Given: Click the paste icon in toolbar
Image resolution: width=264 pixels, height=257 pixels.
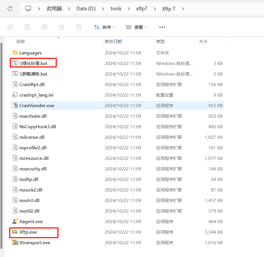Looking at the screenshot, I should coord(27,27).
